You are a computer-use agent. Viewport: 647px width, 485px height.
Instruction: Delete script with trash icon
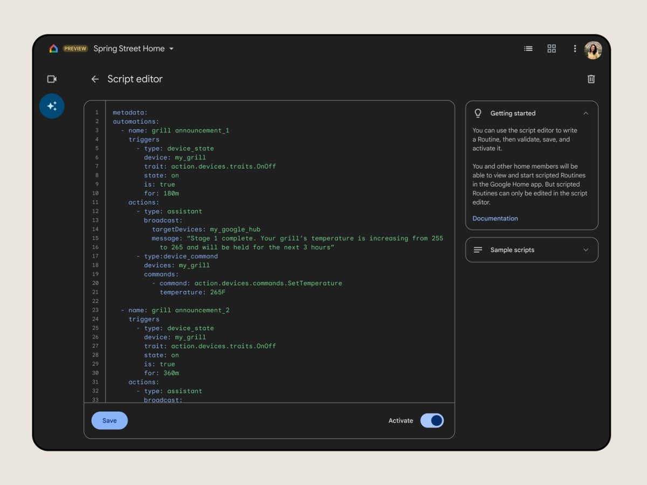click(591, 79)
